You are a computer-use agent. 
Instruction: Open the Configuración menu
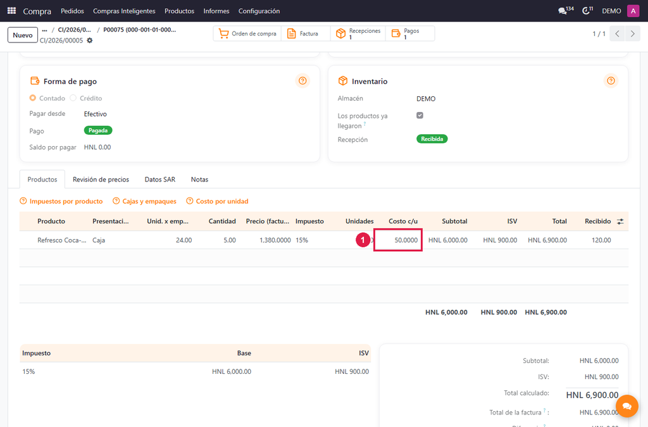click(x=259, y=11)
